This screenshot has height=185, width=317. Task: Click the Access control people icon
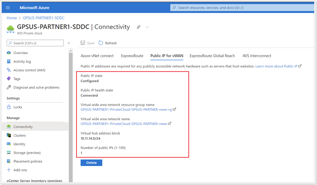9,70
